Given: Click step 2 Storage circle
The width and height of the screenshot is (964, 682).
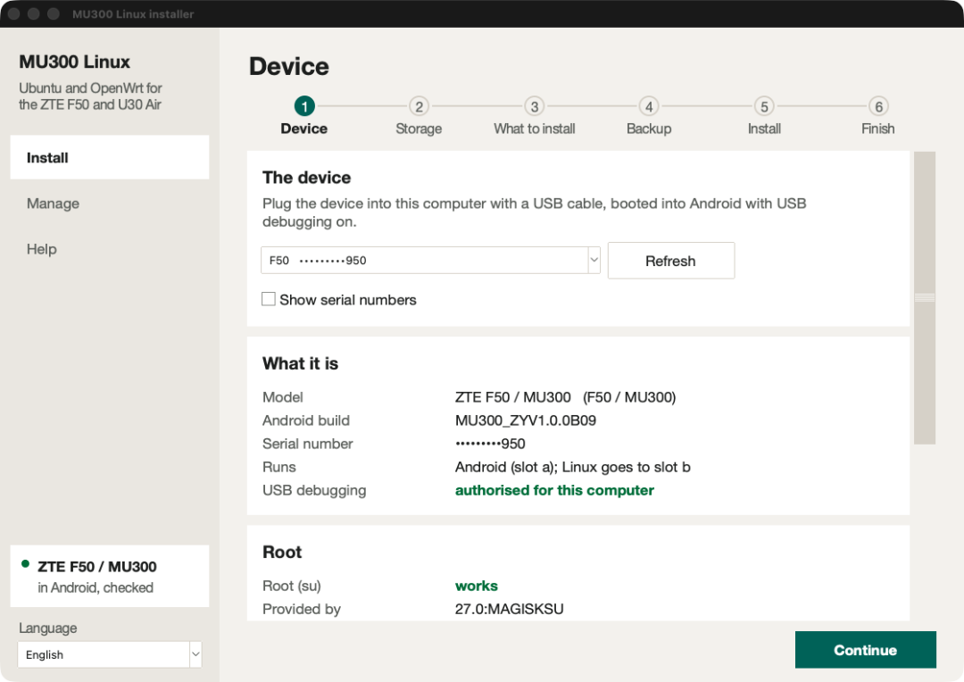Looking at the screenshot, I should (x=419, y=106).
